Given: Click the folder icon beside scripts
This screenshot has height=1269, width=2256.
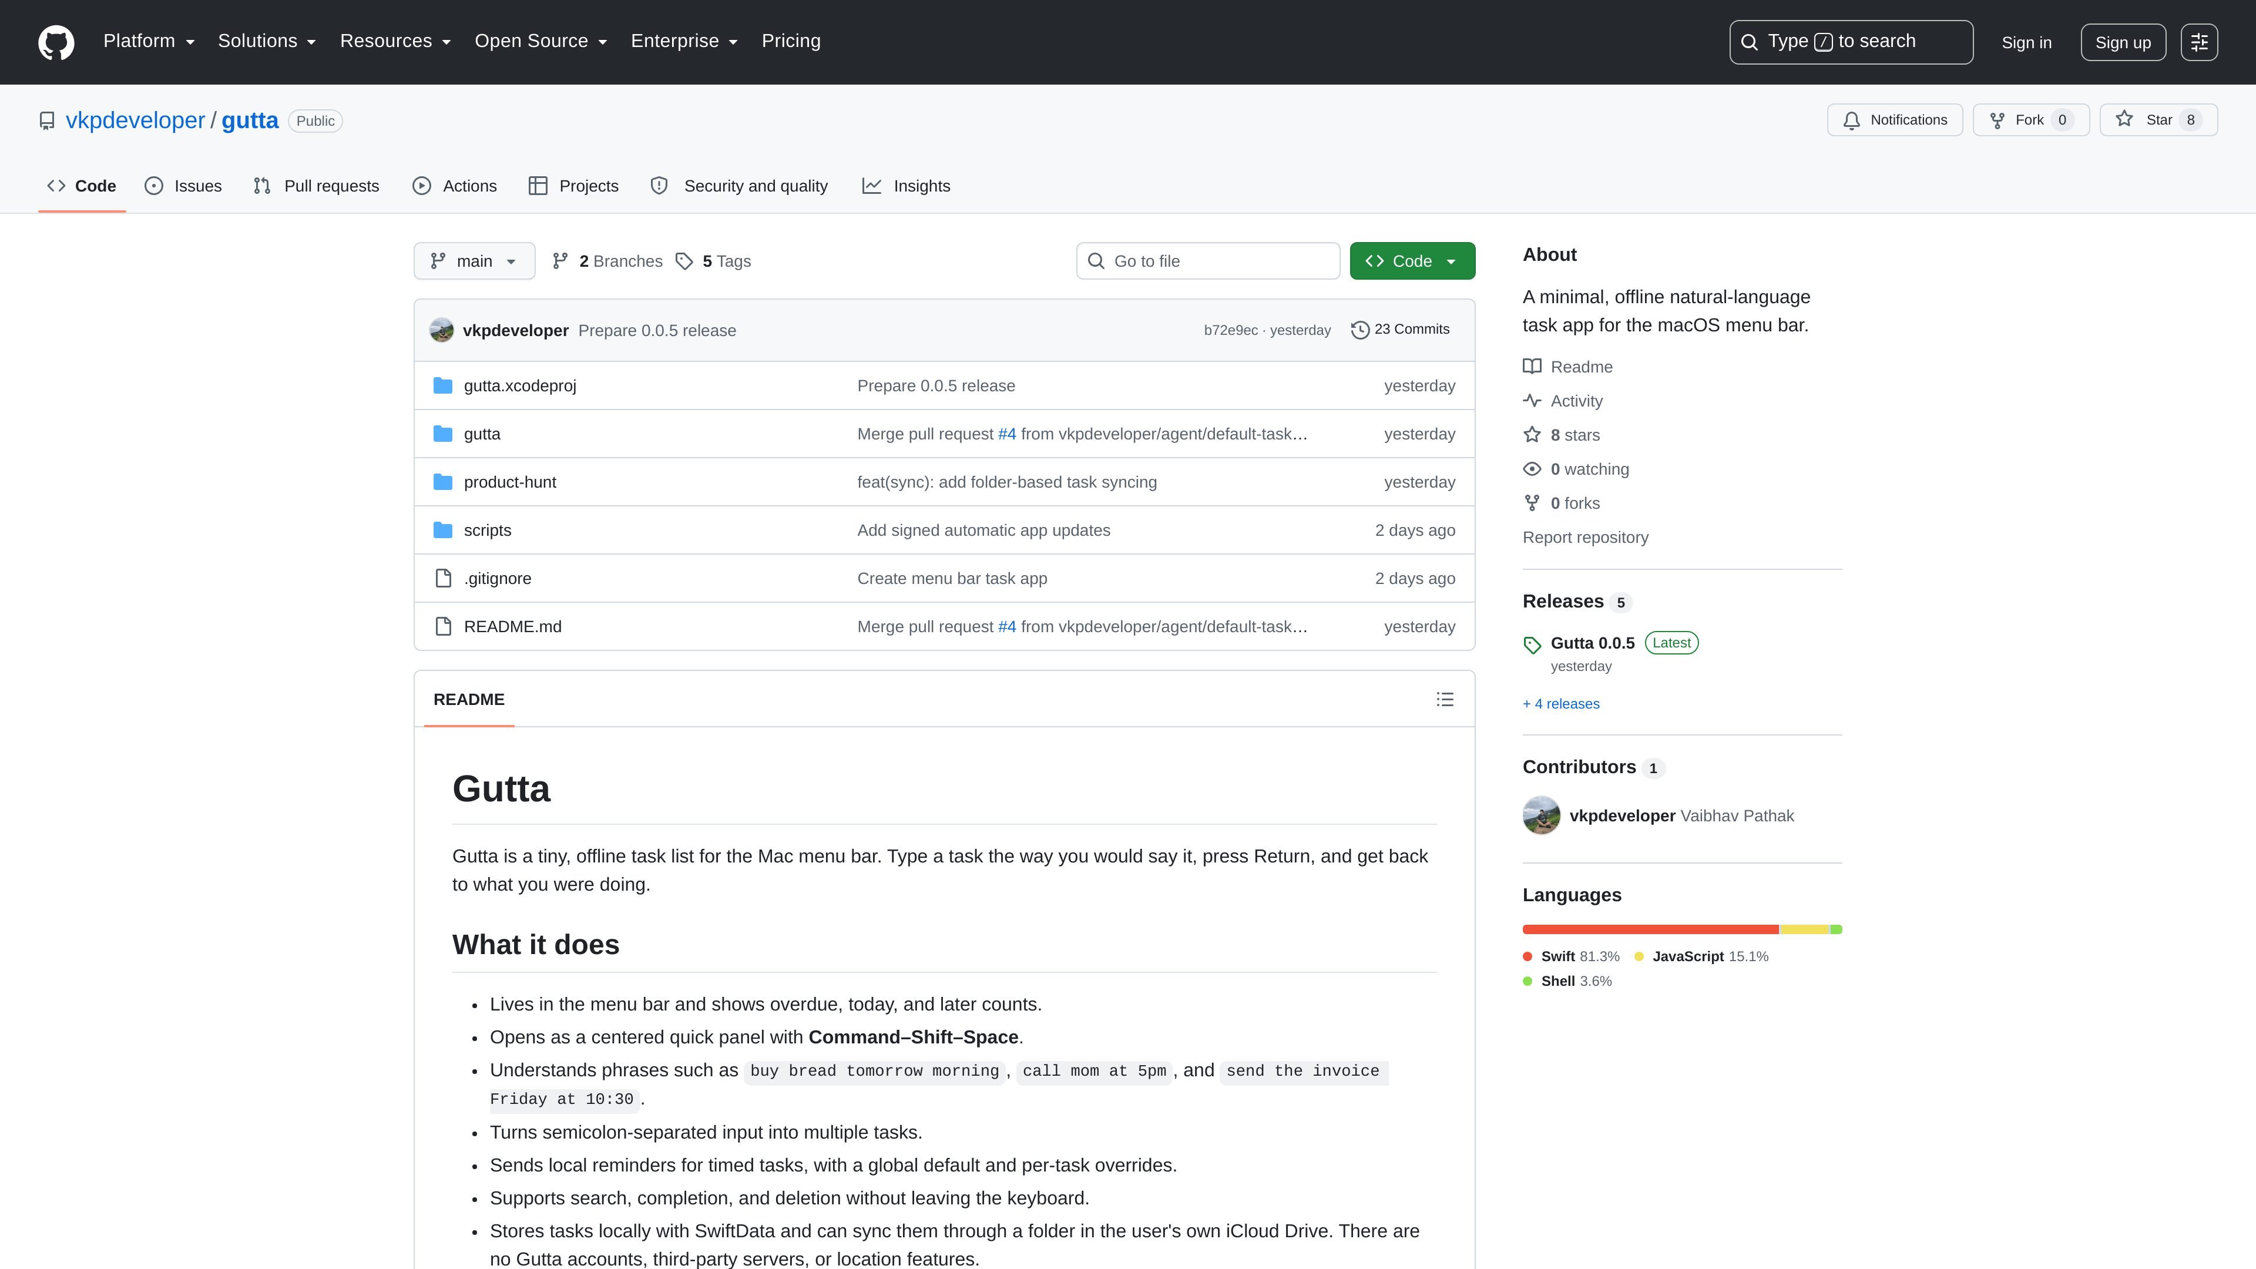Looking at the screenshot, I should tap(443, 530).
